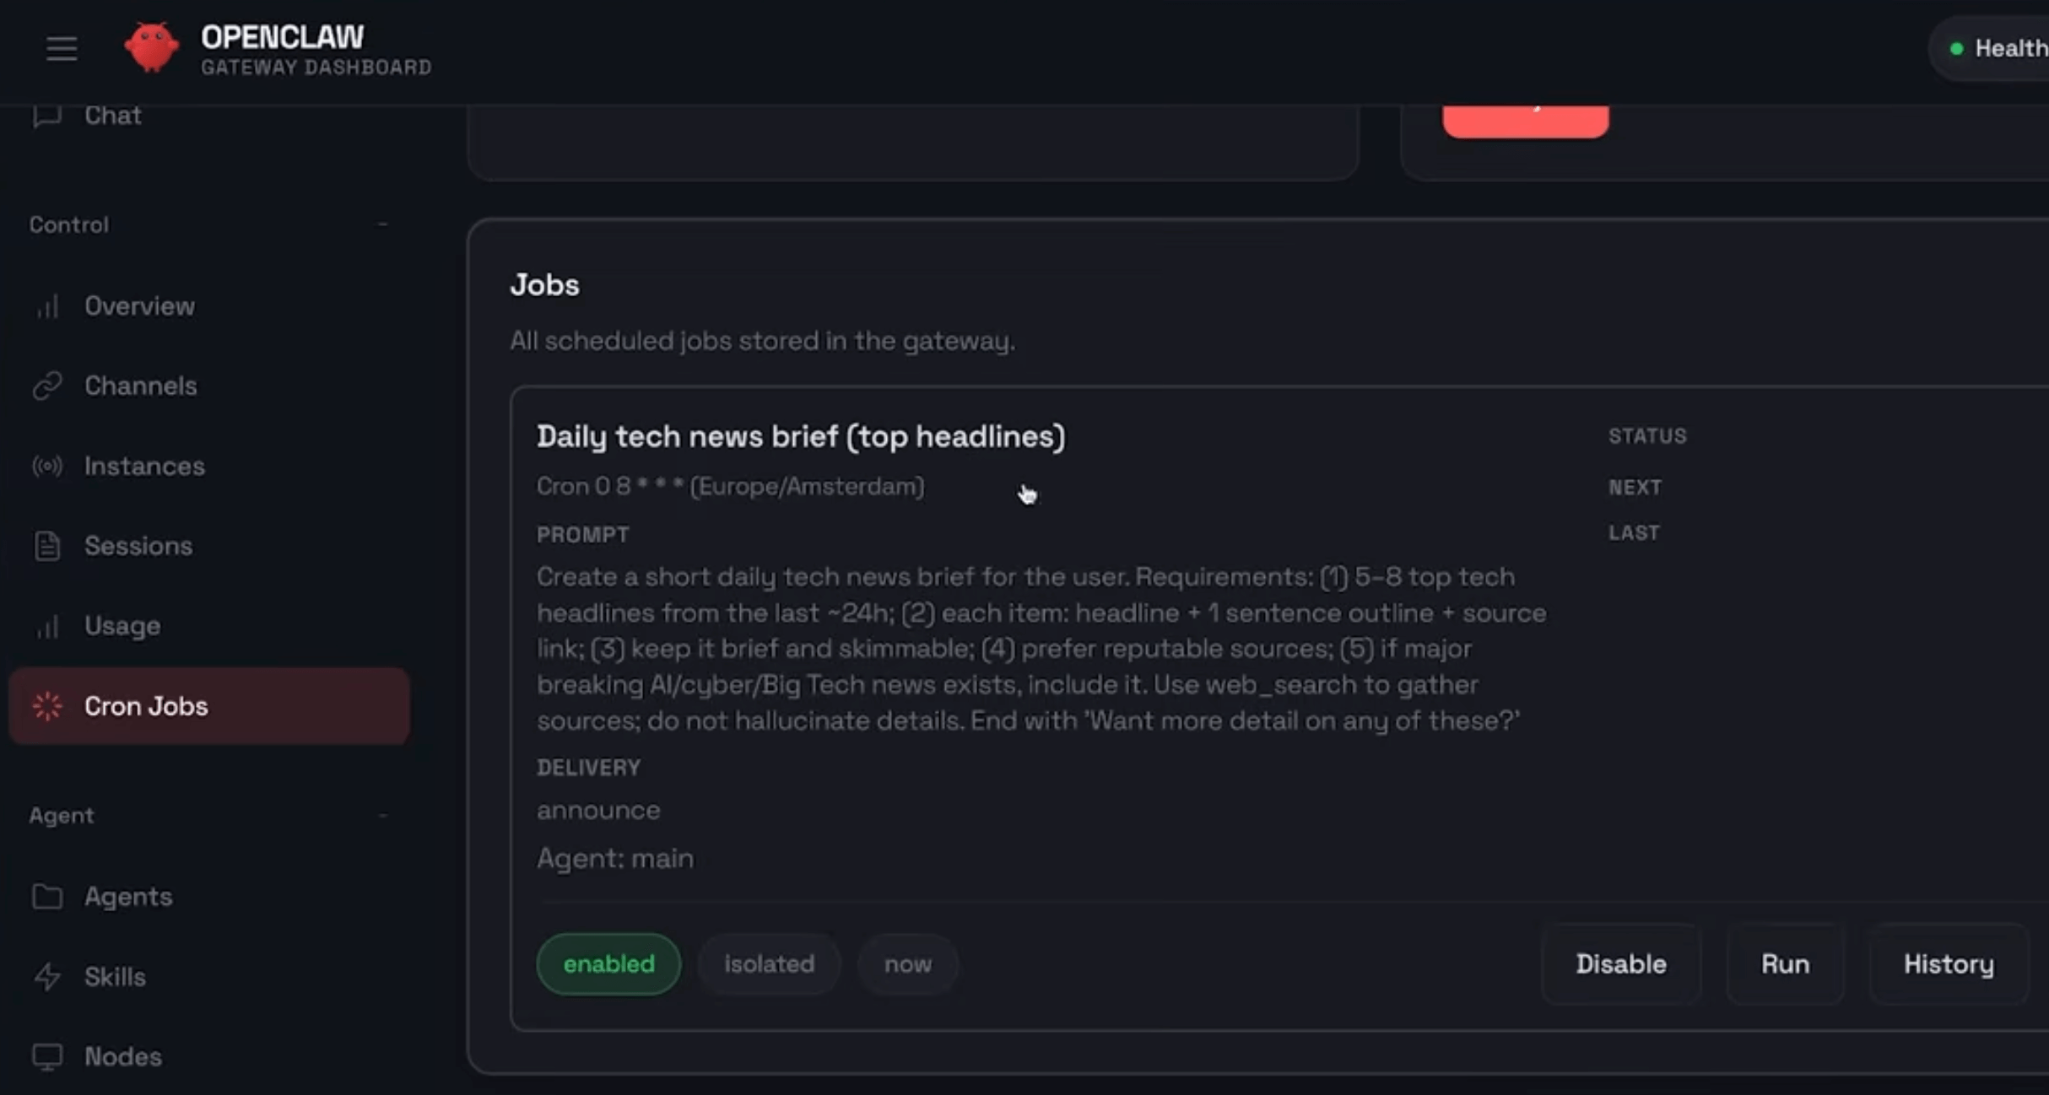The width and height of the screenshot is (2049, 1095).
Task: Collapse the Control sidebar section
Action: (x=382, y=224)
